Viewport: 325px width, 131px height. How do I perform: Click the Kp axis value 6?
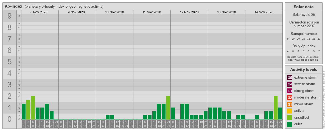click(x=10, y=50)
